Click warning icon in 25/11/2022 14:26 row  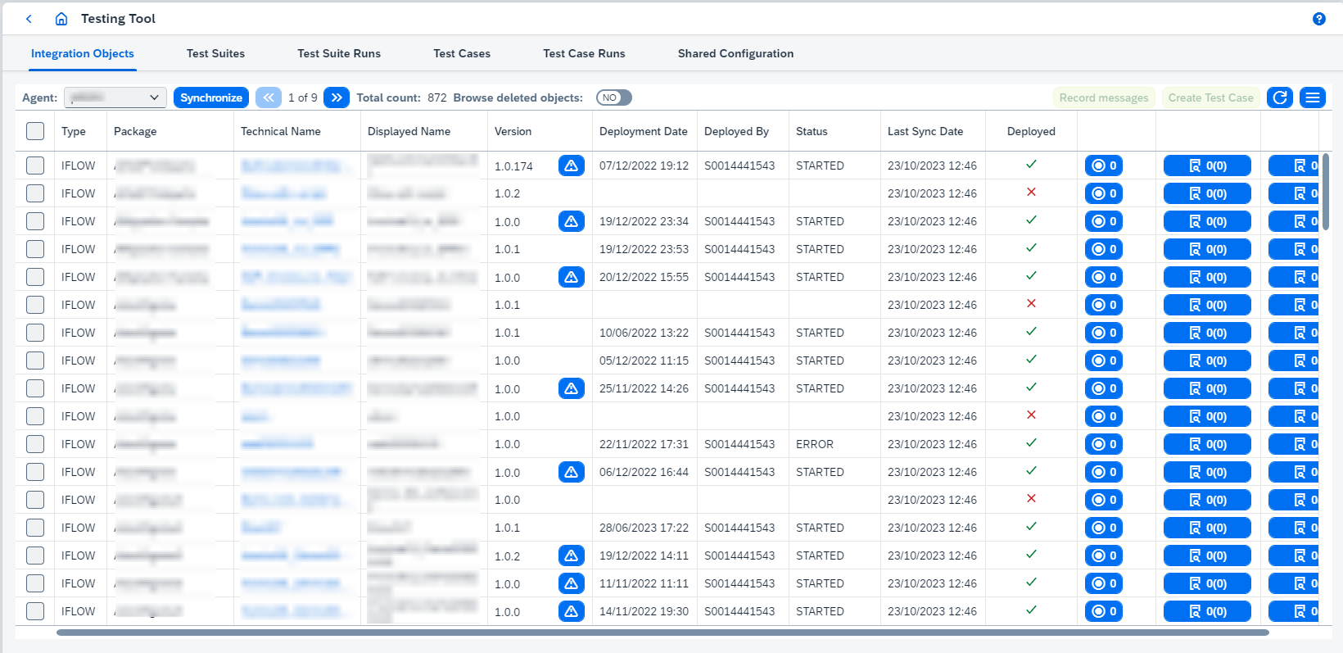(572, 388)
